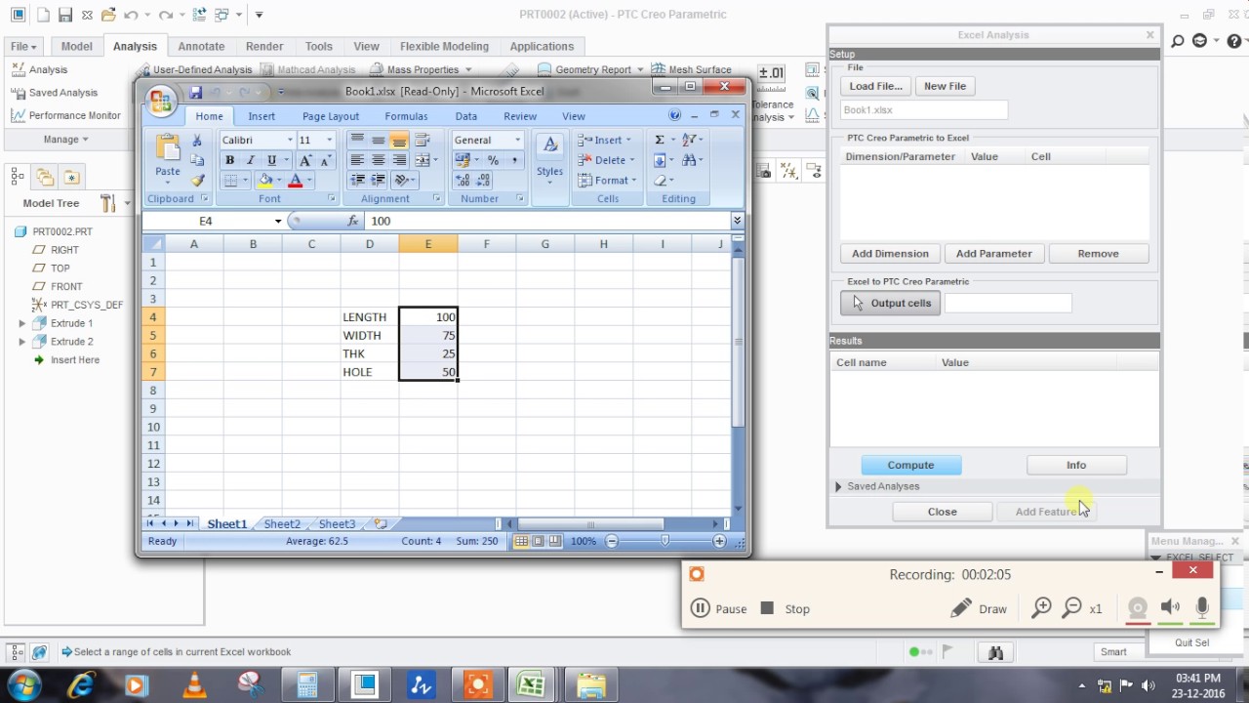The width and height of the screenshot is (1249, 703).
Task: Open the Orientation text-angle icon
Action: pos(404,181)
